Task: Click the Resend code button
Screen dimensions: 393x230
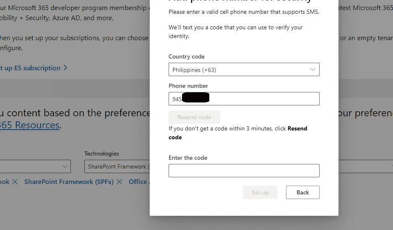Action: (x=194, y=117)
